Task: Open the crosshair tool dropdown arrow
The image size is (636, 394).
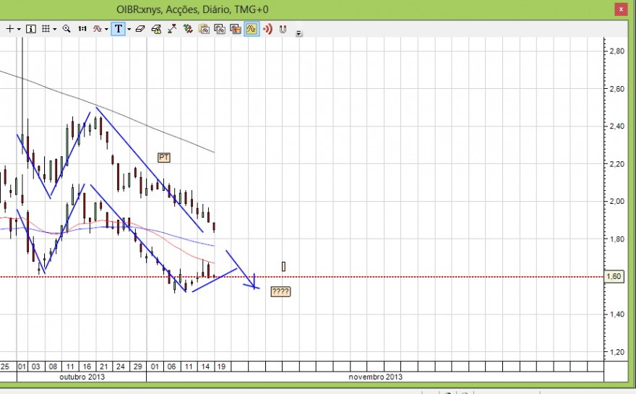Action: pos(19,29)
